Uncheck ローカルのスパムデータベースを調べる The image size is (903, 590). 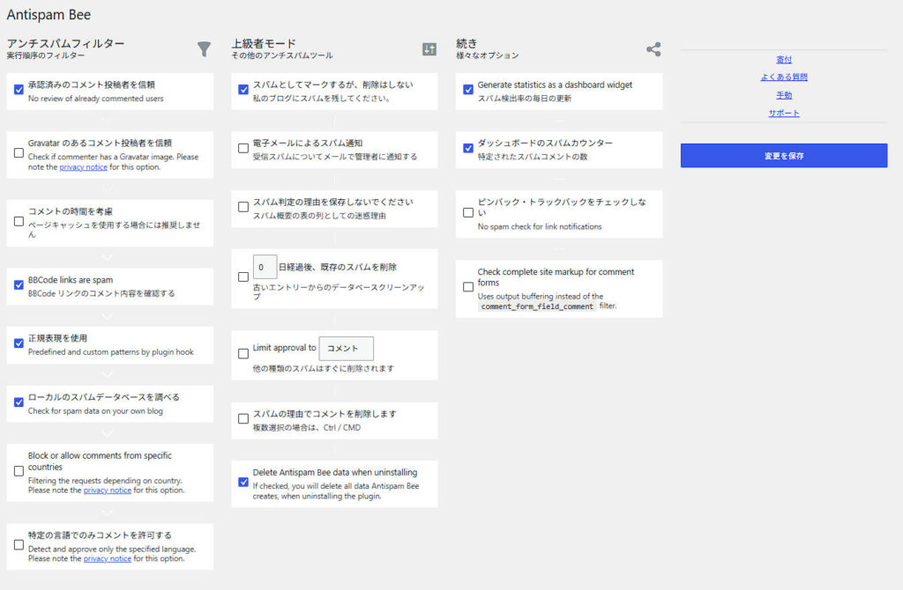click(19, 402)
